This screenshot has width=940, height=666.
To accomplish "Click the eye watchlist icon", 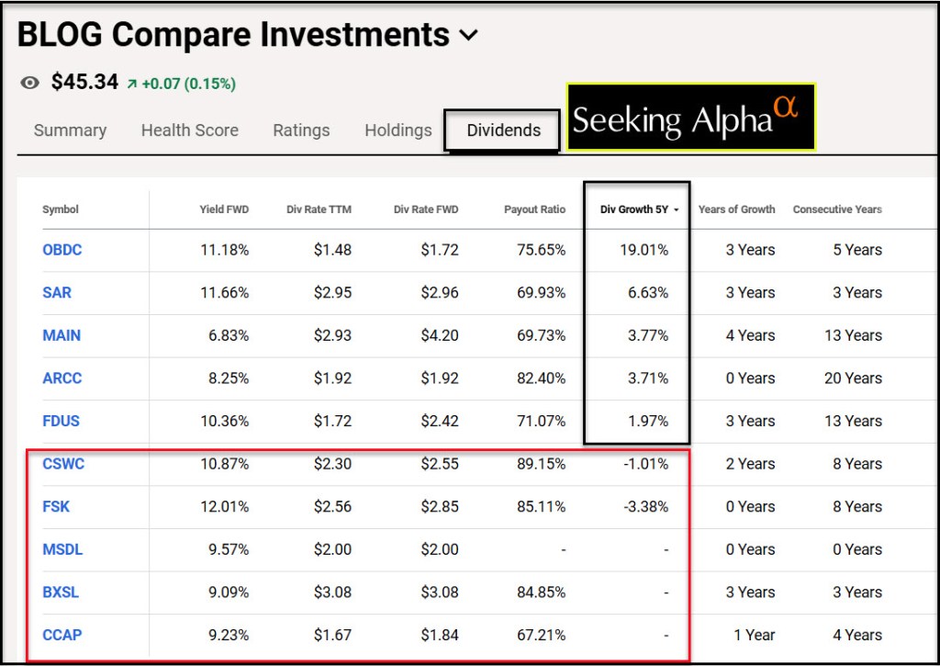I will point(30,84).
